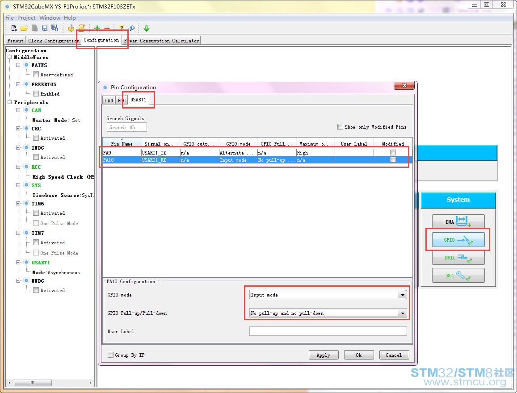Click the Pin Configuration dialog title icon
The image size is (517, 393).
pos(105,87)
